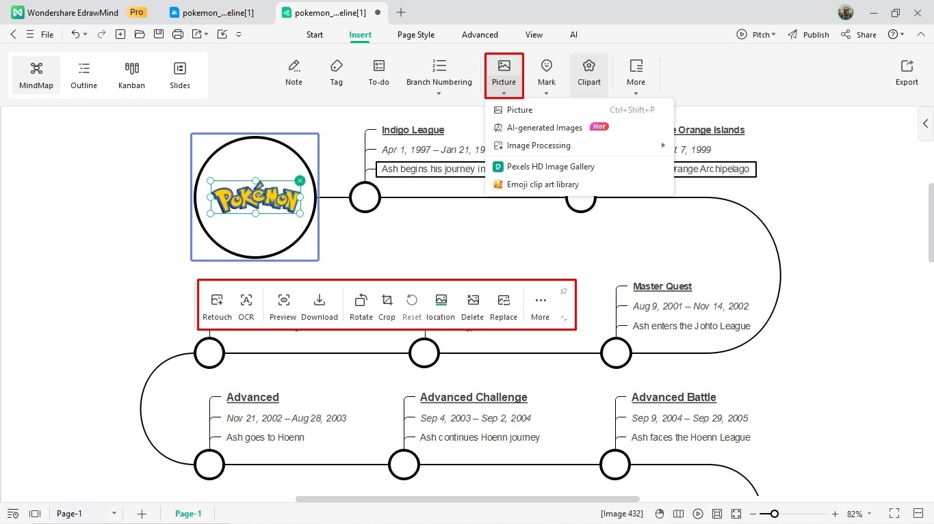Viewport: 934px width, 524px height.
Task: Open Pexels HD Image Gallery
Action: 580,167
